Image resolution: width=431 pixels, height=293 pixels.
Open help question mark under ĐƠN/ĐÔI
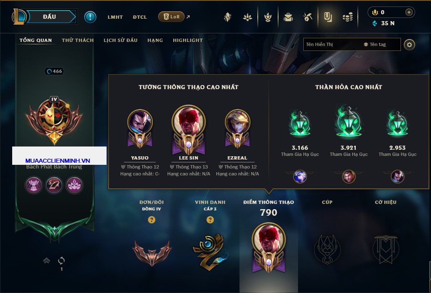pyautogui.click(x=151, y=220)
